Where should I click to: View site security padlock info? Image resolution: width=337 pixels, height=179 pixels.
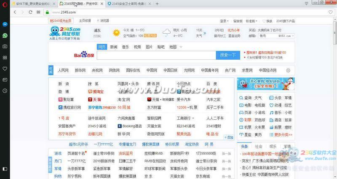click(47, 12)
